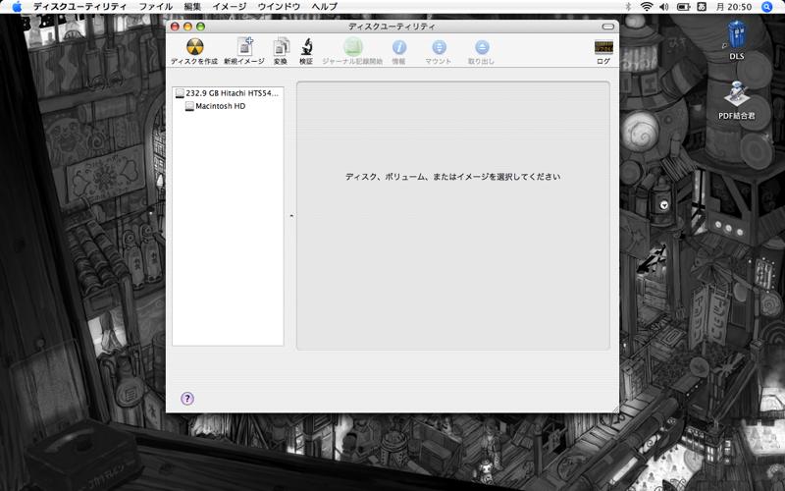Open the New Image (新規イメージ) tool
This screenshot has width=785, height=491.
pos(244,46)
